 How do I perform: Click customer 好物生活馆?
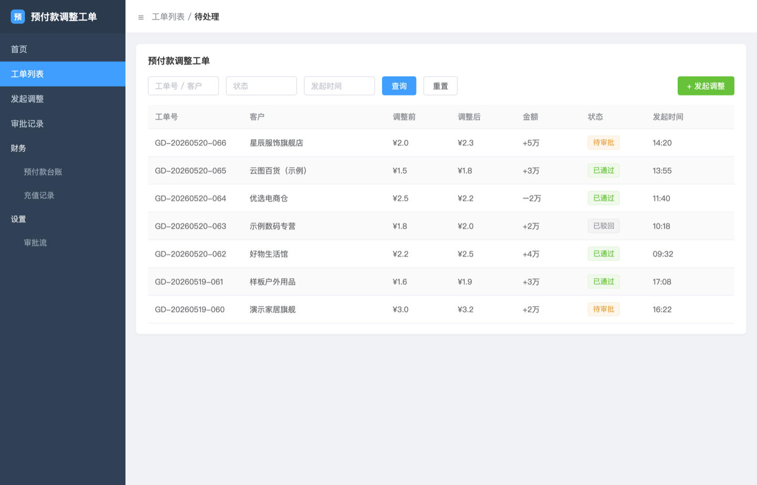[269, 254]
